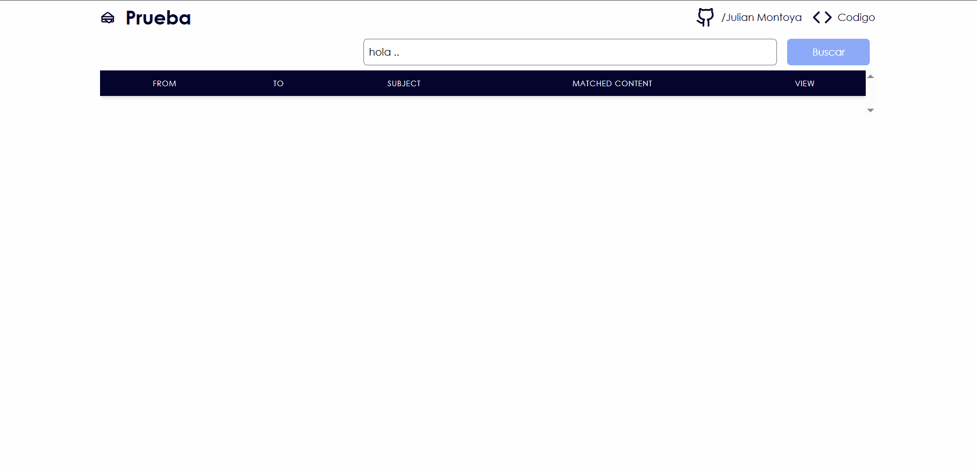The width and height of the screenshot is (977, 469).
Task: Select the MATCHED CONTENT column header
Action: coord(612,84)
